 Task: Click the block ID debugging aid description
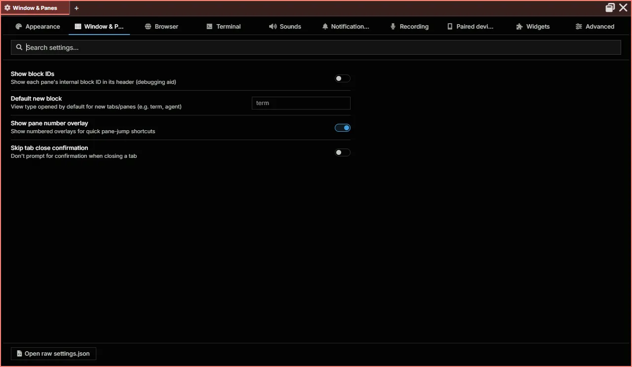click(x=93, y=82)
